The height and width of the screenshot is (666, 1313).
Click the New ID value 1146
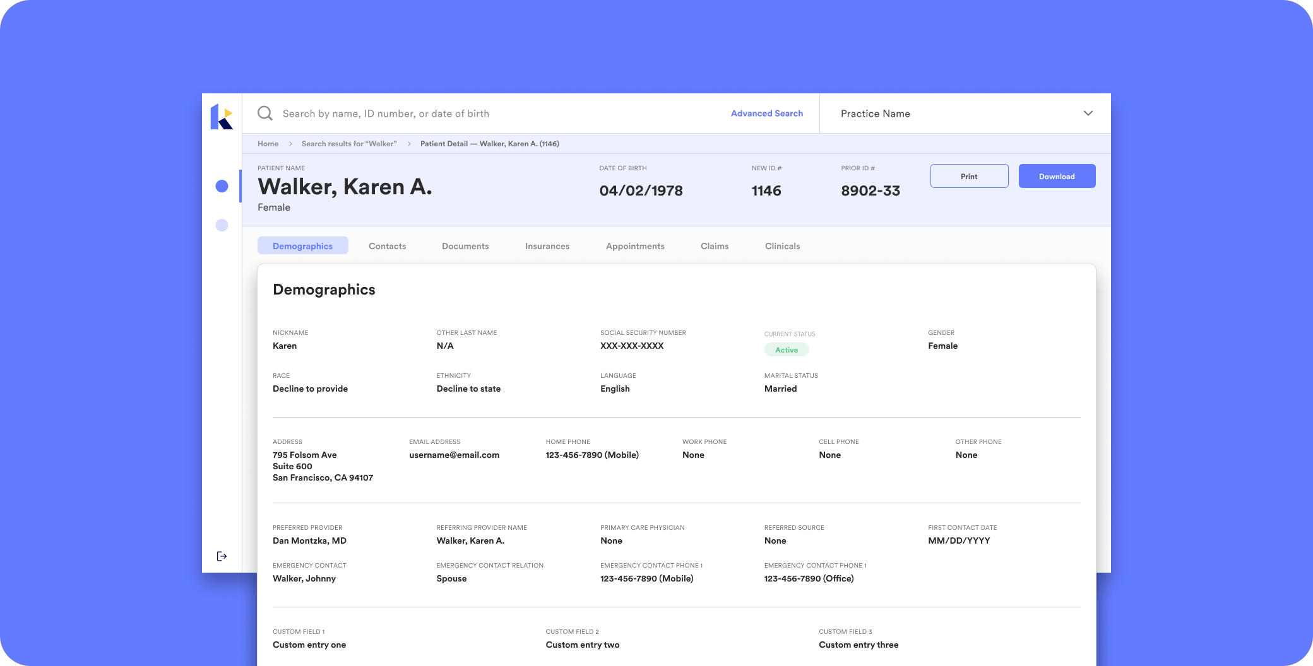click(766, 191)
